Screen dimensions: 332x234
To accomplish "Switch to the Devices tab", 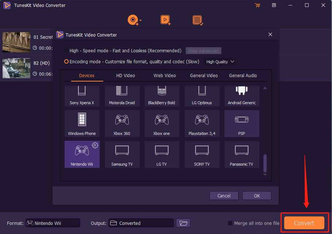I will (x=87, y=76).
